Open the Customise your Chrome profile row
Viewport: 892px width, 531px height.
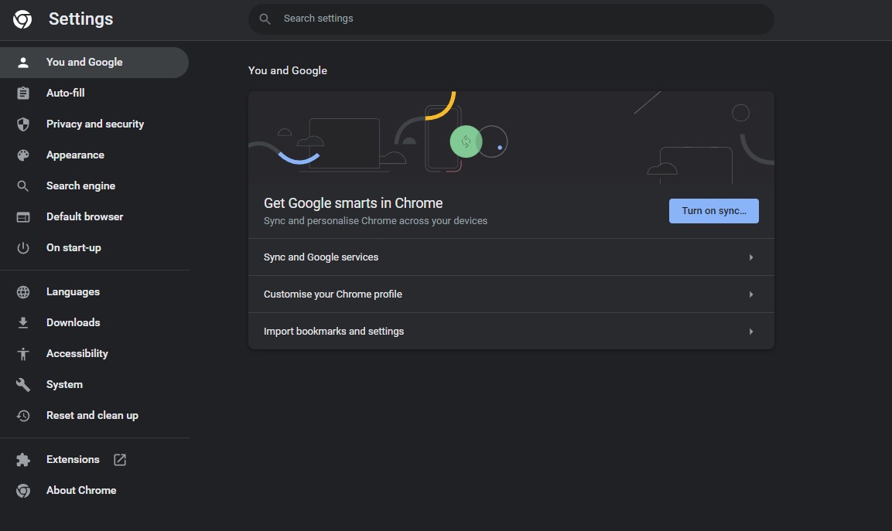(x=511, y=294)
